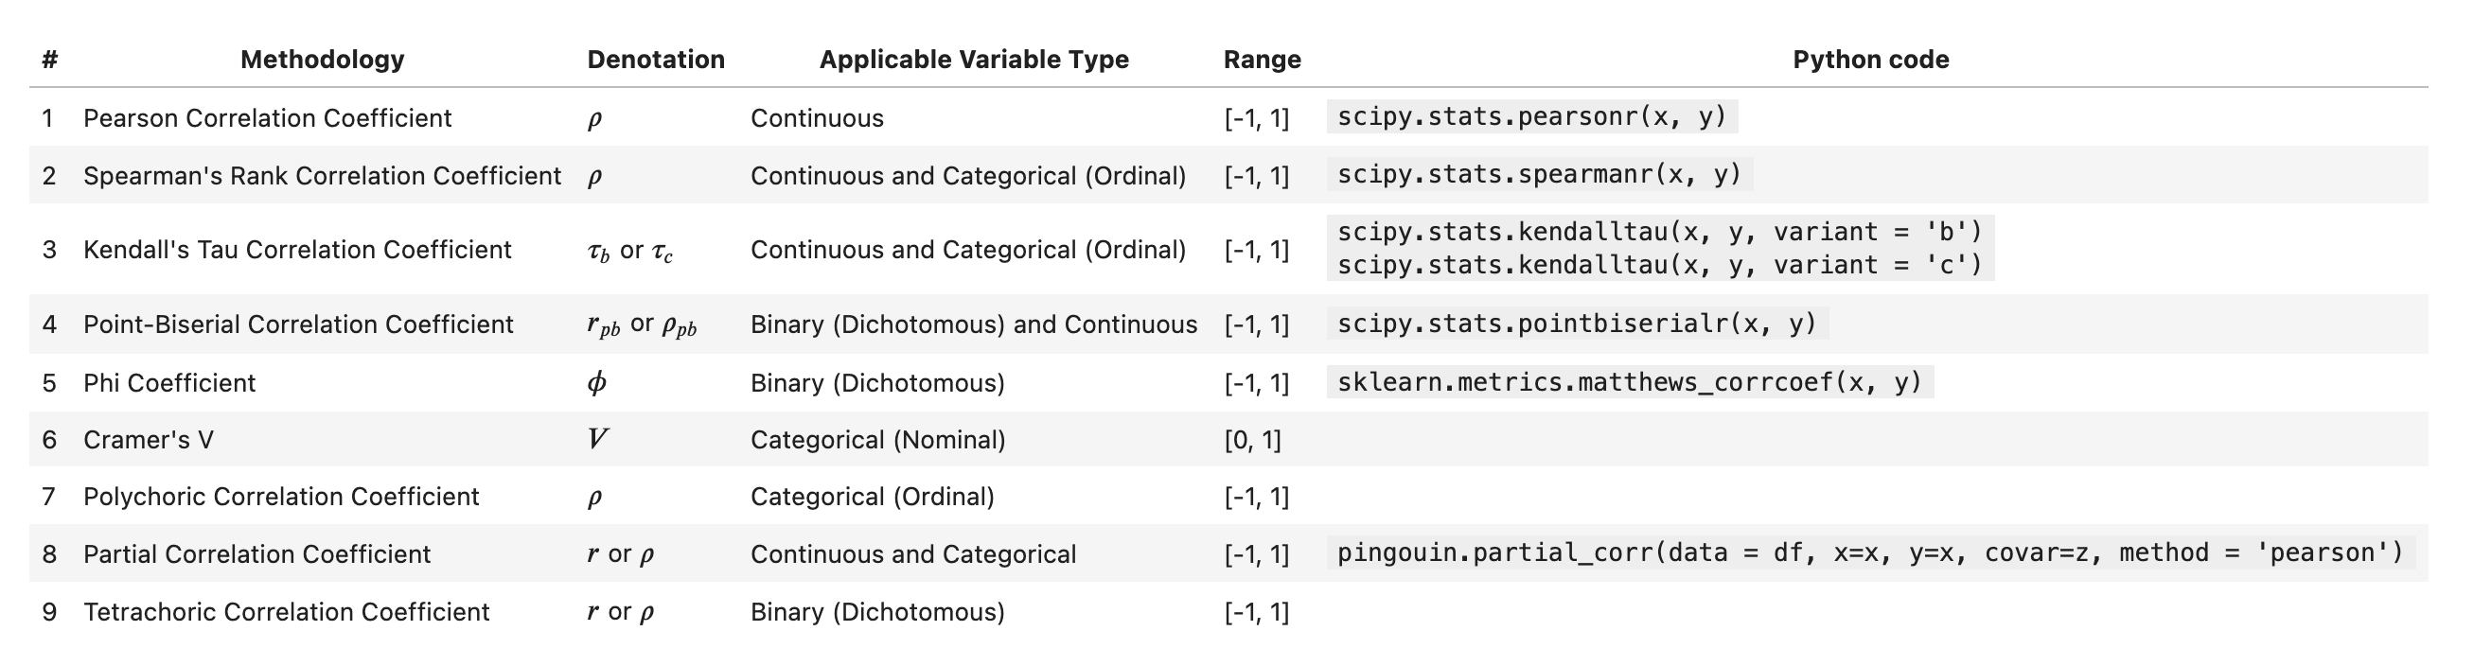
Task: Click the Categorical (Nominal) cell
Action: click(876, 440)
